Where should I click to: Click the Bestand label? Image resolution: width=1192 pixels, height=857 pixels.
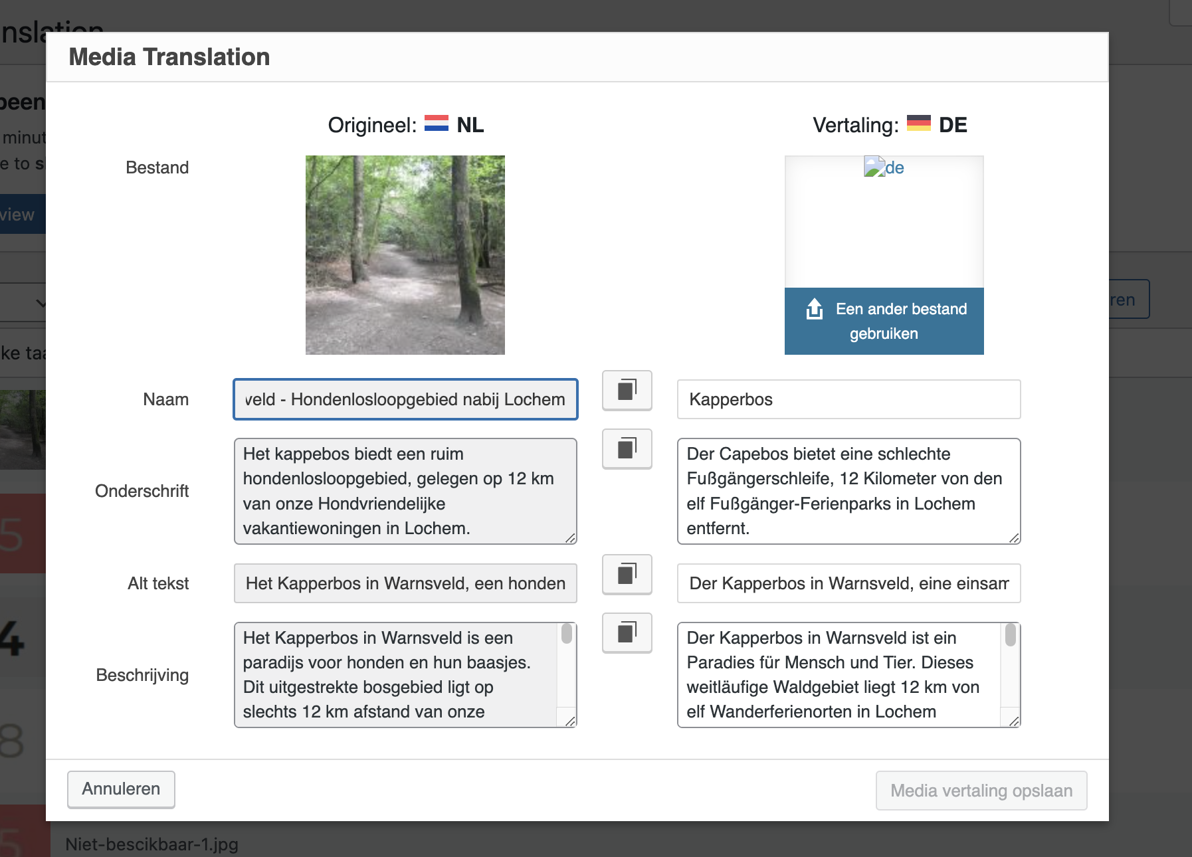pos(157,167)
